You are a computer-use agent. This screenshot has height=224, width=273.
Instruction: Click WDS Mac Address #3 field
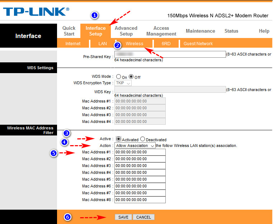tap(140, 115)
